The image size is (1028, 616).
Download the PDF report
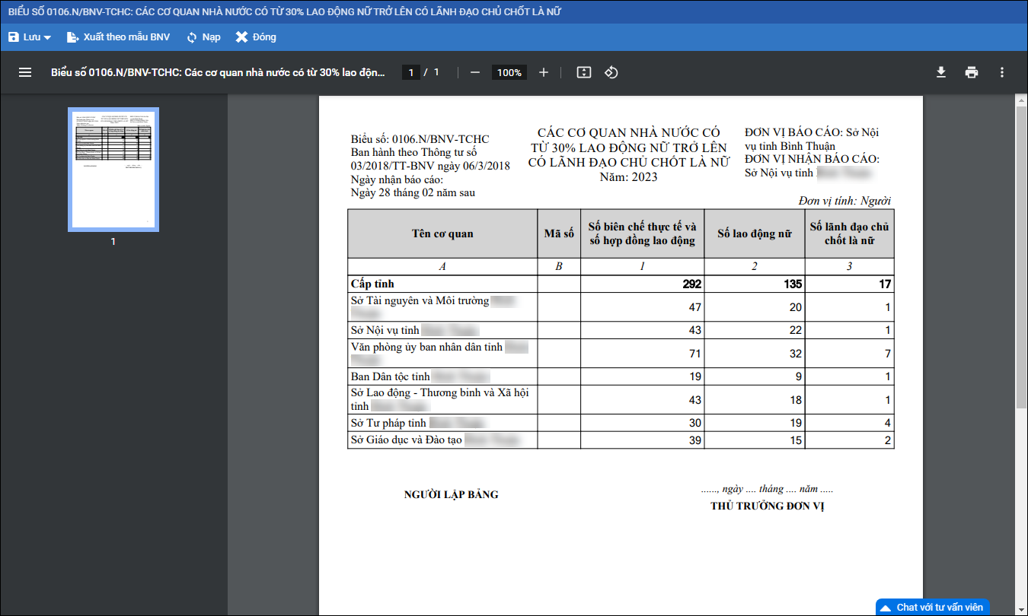click(941, 72)
